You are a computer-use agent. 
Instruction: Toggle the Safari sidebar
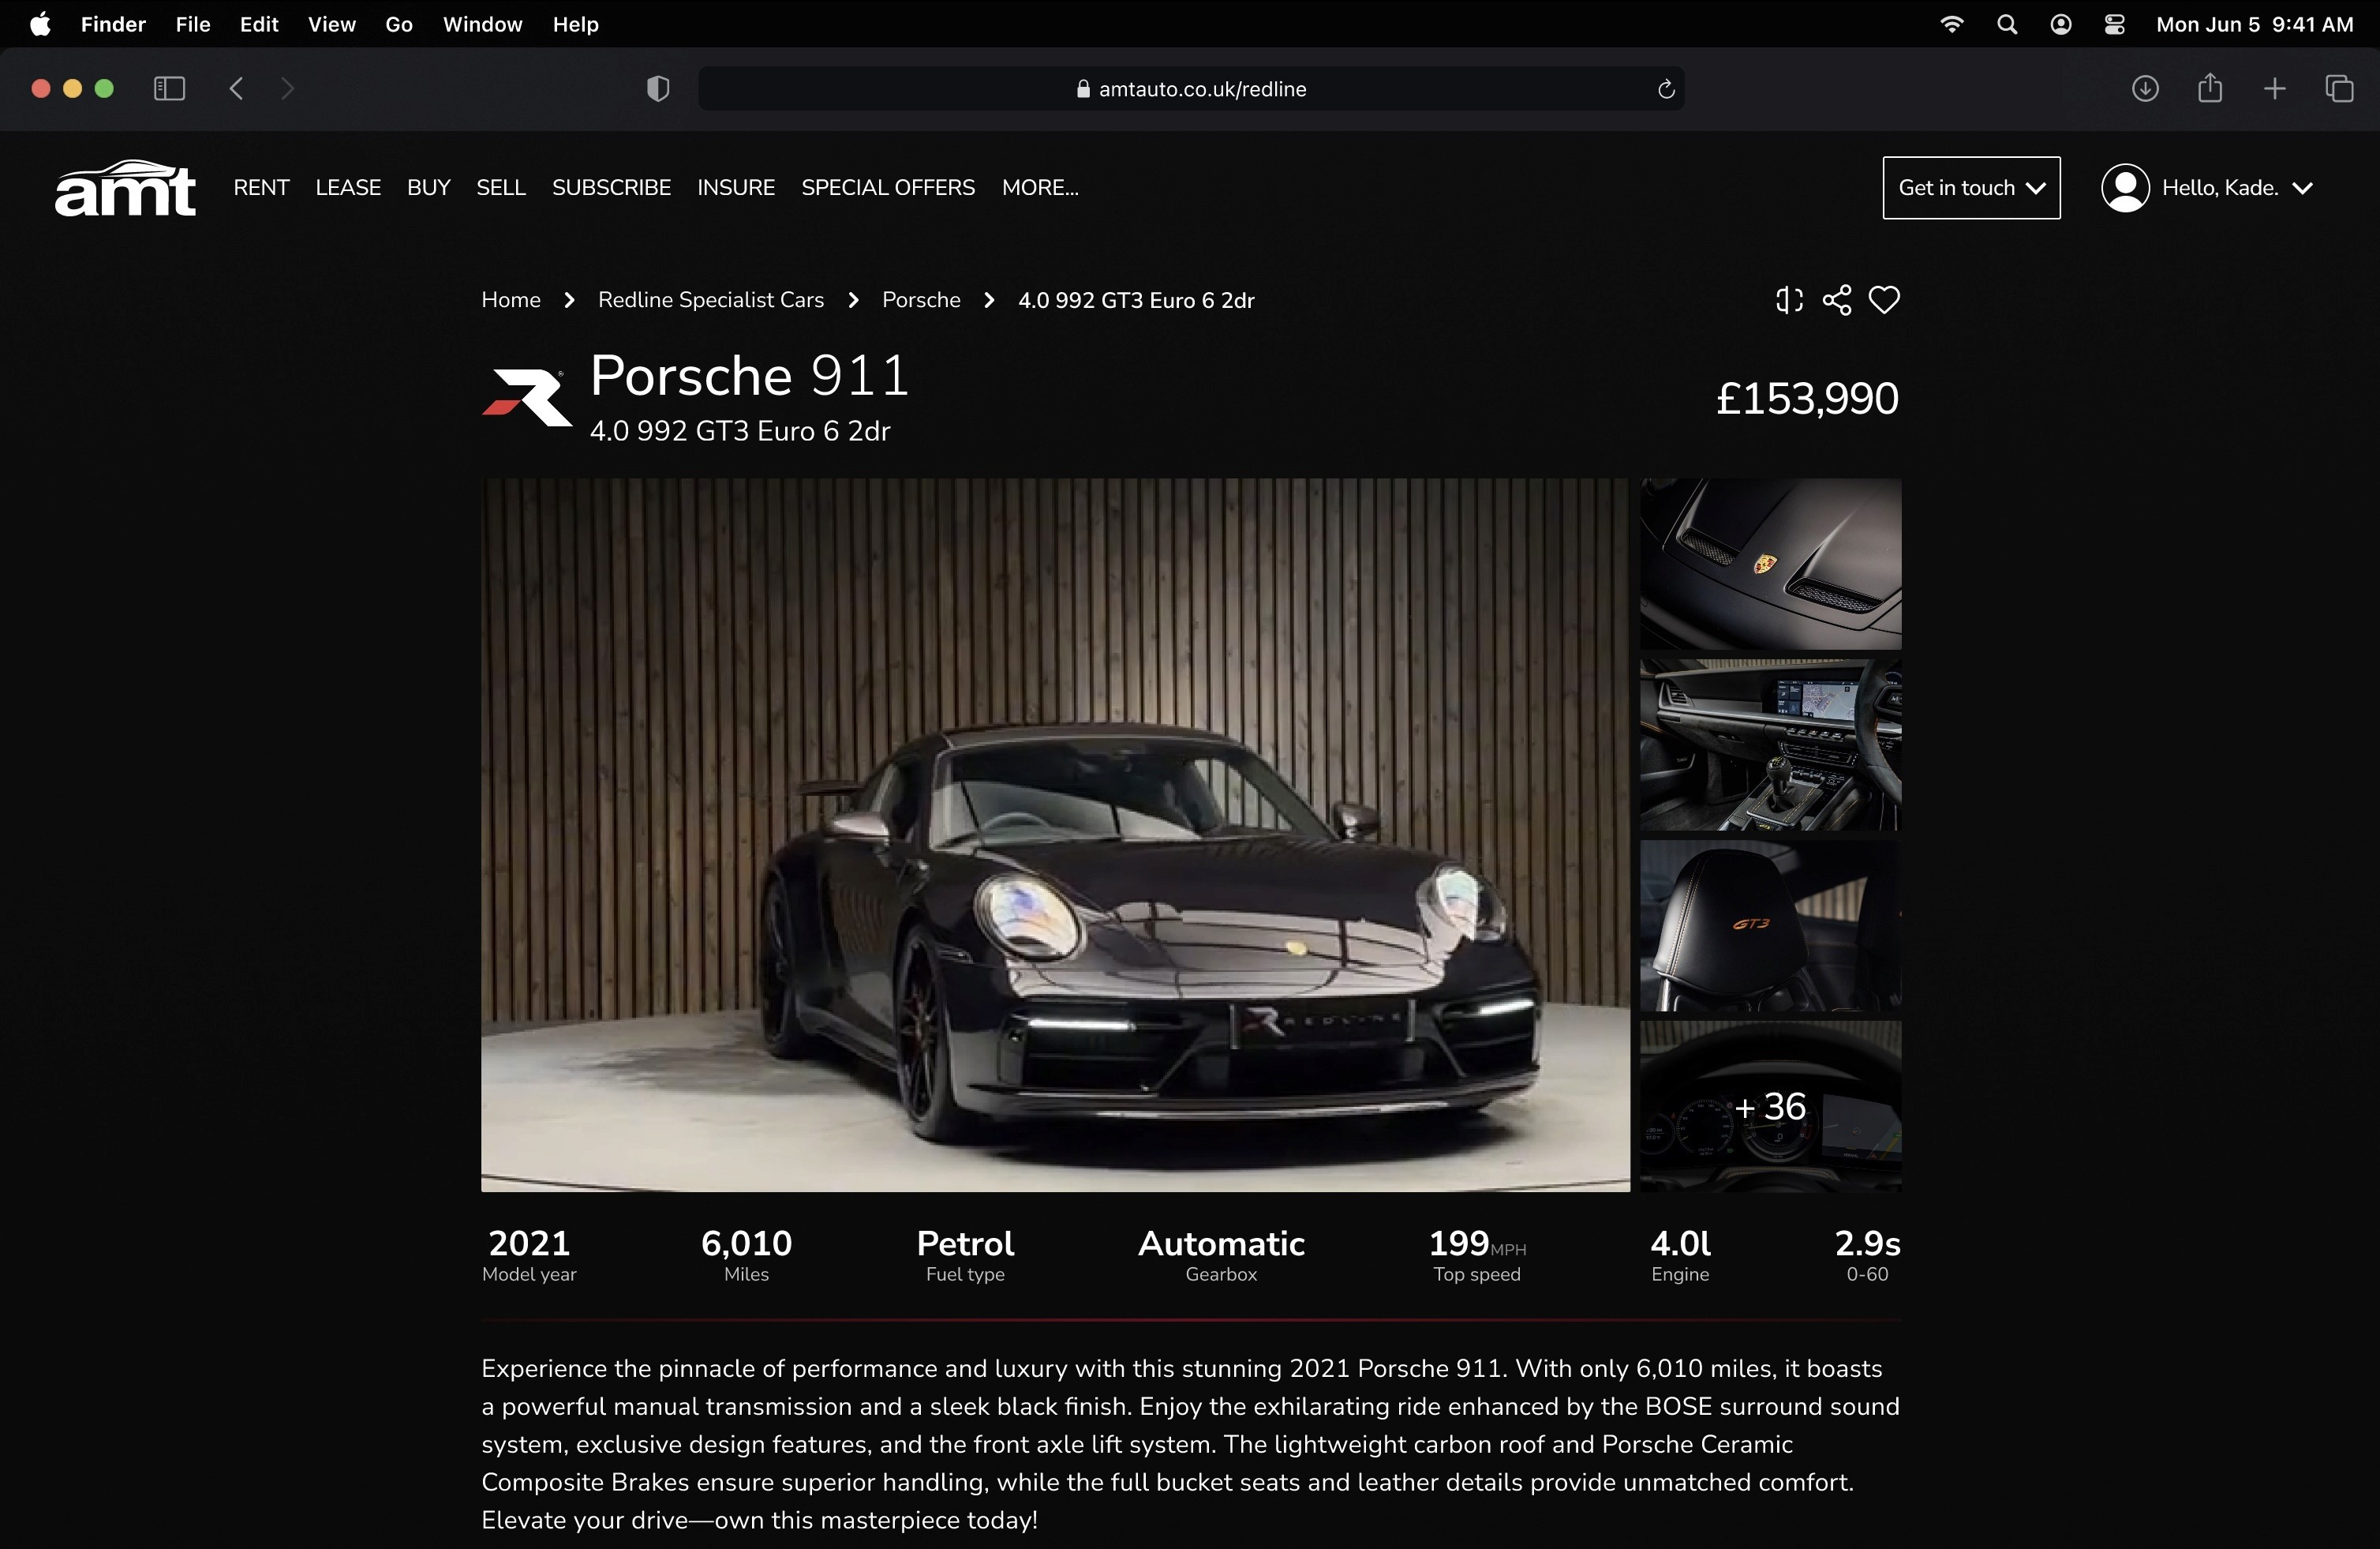click(169, 89)
